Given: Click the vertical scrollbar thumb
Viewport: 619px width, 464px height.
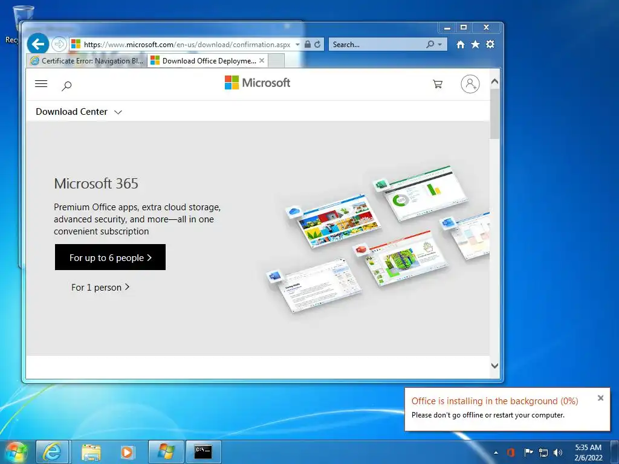Looking at the screenshot, I should 494,114.
